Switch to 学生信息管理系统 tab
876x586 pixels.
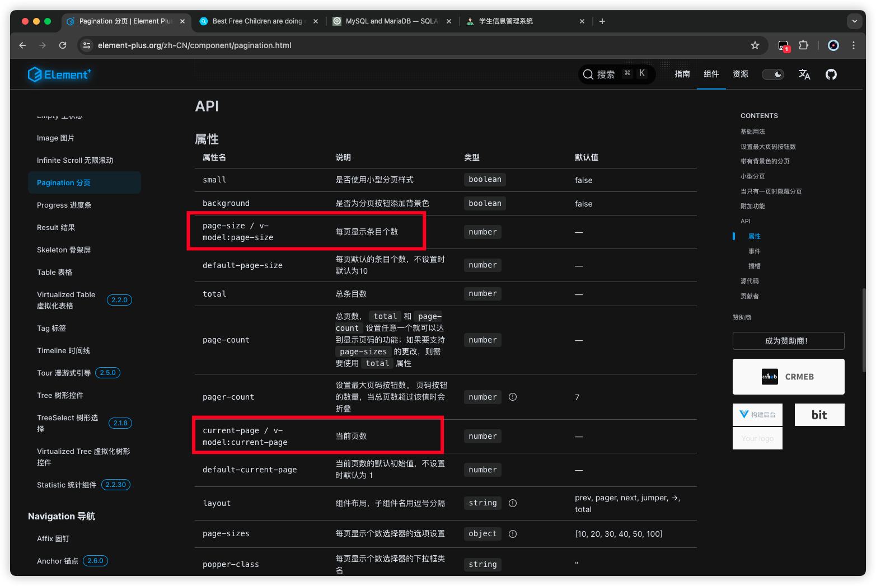point(525,21)
